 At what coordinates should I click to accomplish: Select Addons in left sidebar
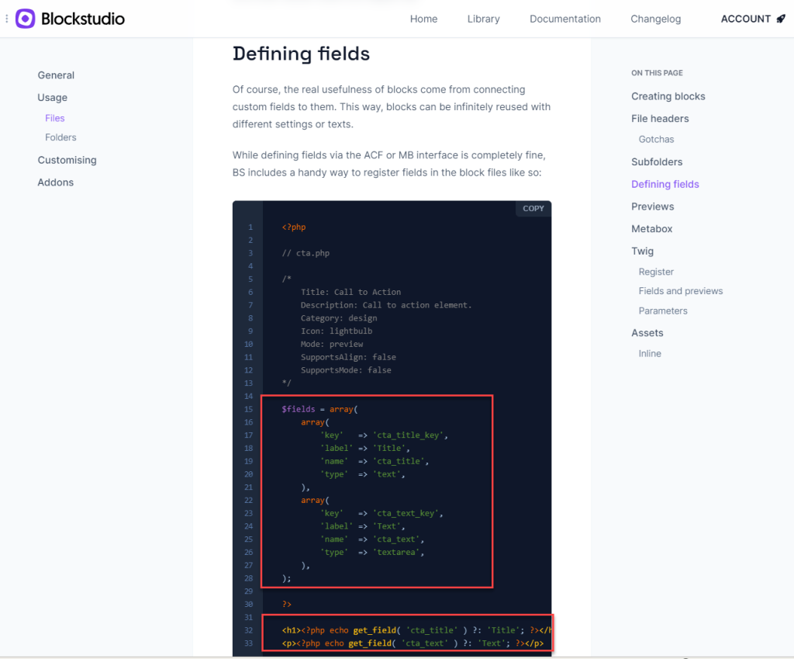pos(55,182)
